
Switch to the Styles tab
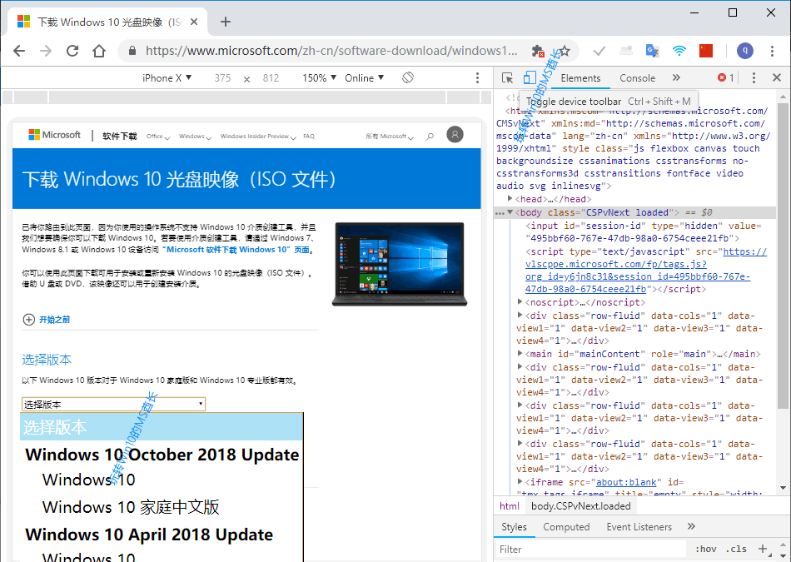tap(514, 527)
